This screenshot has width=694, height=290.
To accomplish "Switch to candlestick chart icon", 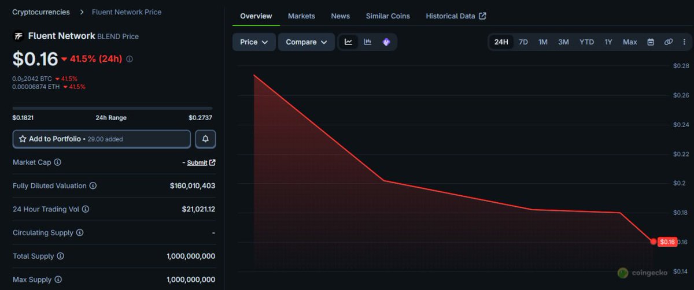I will (367, 42).
